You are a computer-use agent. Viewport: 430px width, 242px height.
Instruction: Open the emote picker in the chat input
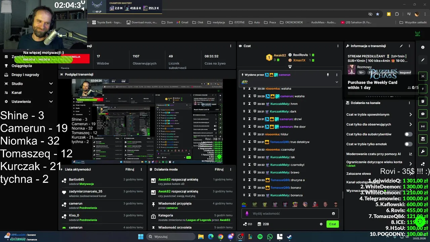[x=333, y=213]
